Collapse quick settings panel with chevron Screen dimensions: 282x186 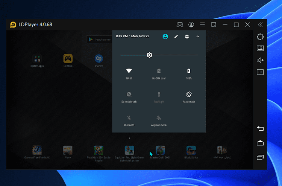pos(198,37)
